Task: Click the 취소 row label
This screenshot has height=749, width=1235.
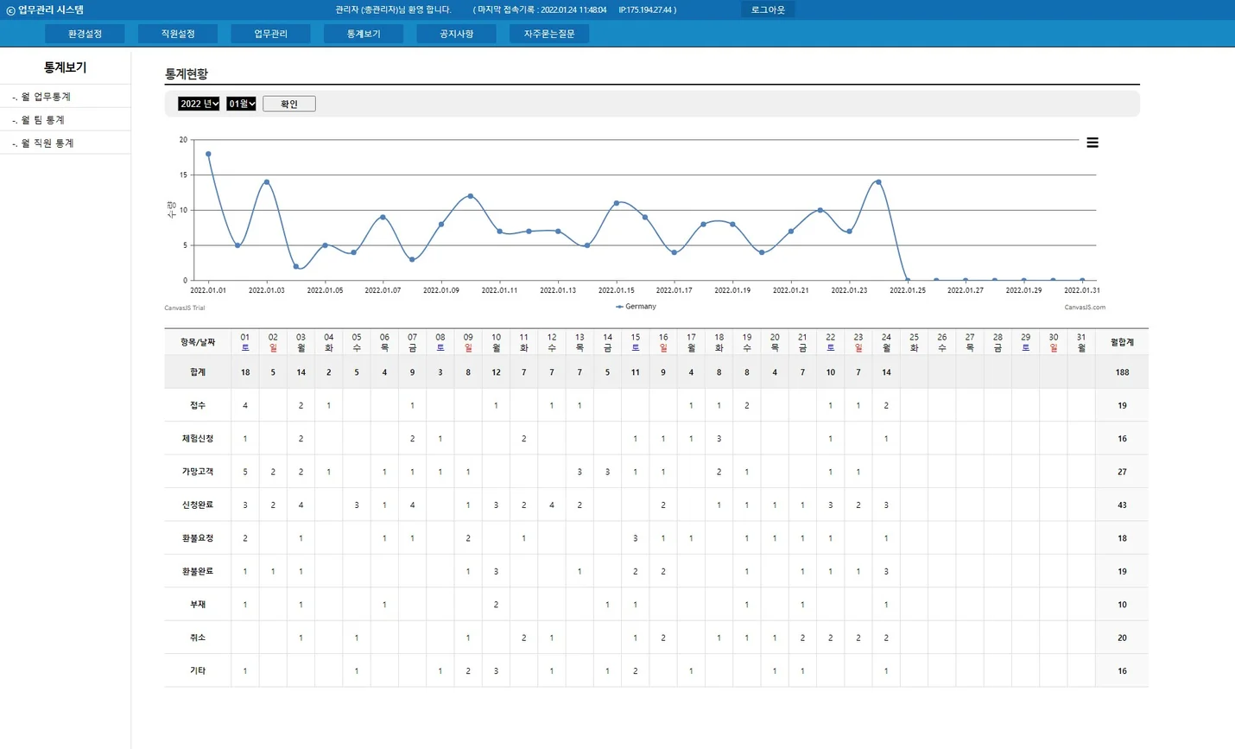Action: [198, 638]
